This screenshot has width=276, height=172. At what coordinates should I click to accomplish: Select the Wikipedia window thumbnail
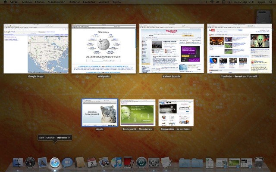[x=104, y=49]
